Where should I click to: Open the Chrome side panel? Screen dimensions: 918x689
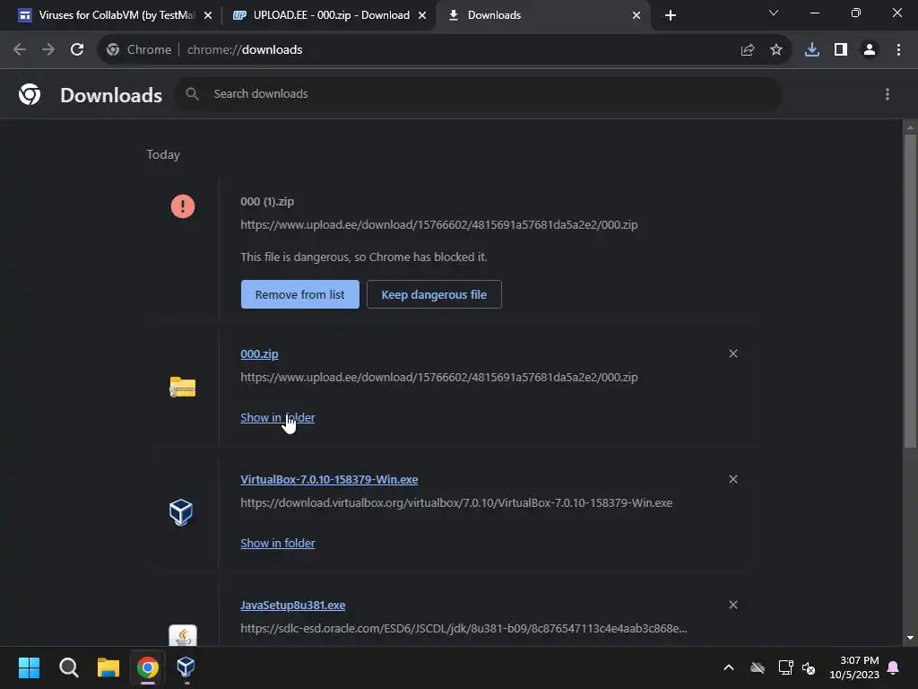(x=841, y=50)
